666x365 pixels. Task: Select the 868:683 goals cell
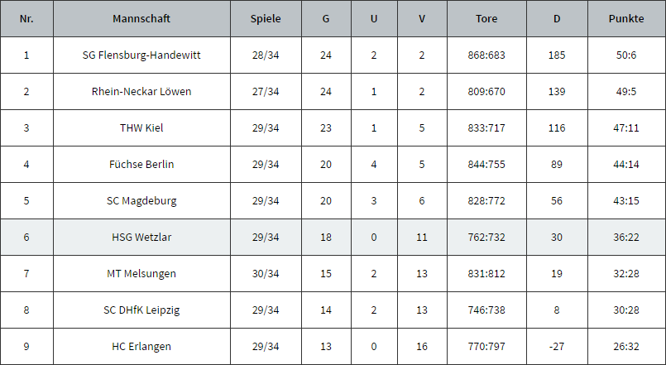486,55
